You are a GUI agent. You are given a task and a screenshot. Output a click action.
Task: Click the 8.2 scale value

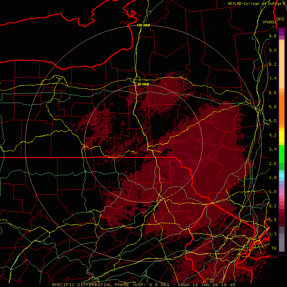click(273, 64)
